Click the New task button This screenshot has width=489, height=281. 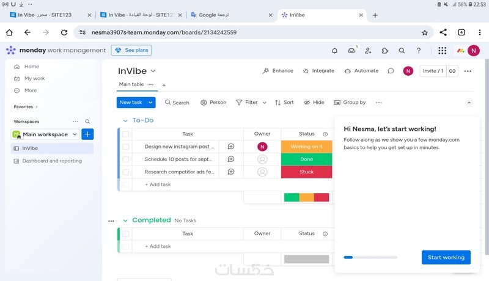[131, 103]
